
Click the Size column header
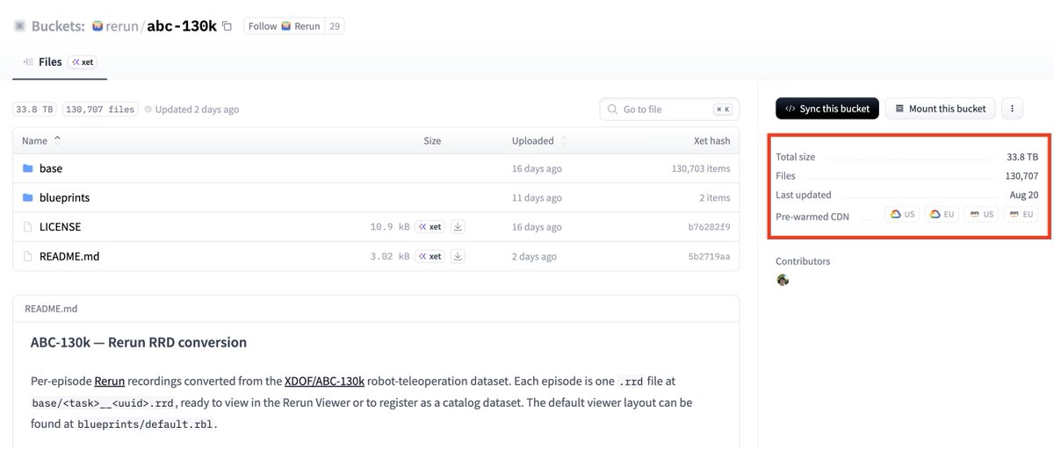coord(432,140)
